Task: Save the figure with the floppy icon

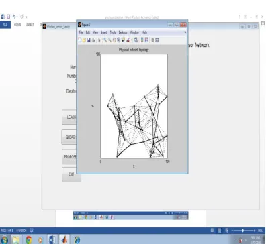Action: [x=89, y=40]
